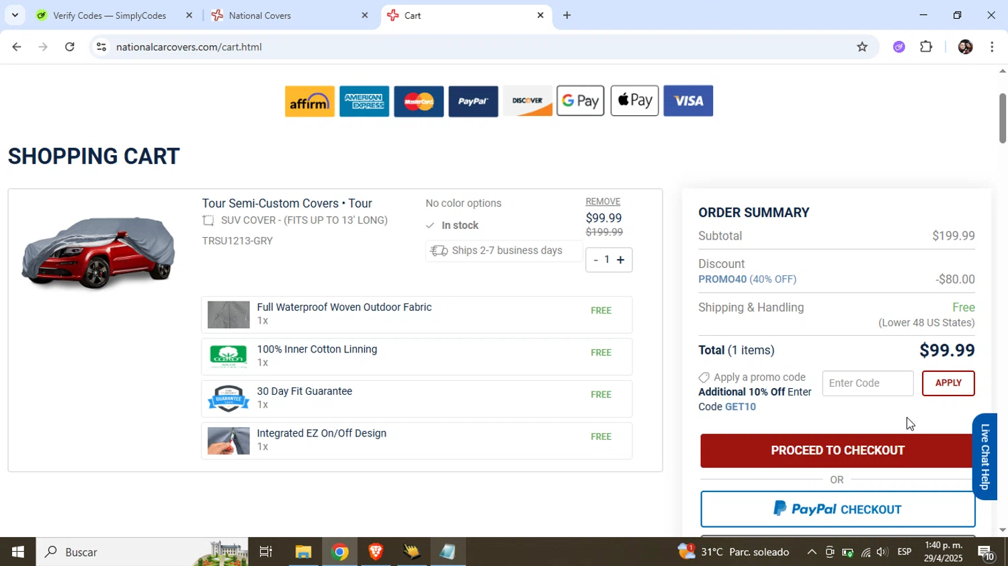Click the taskbar clock and date
This screenshot has height=566, width=1008.
(x=943, y=552)
